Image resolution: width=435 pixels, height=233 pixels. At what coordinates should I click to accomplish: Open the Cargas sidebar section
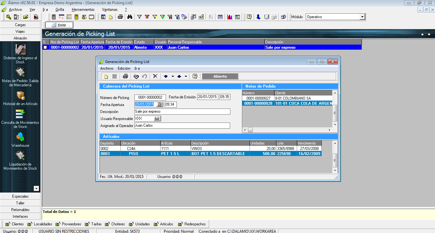click(x=20, y=25)
